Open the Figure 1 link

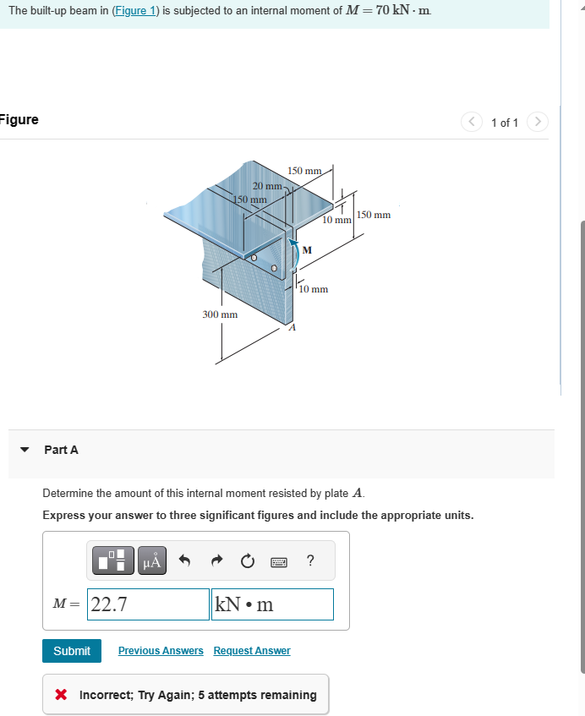pos(134,11)
